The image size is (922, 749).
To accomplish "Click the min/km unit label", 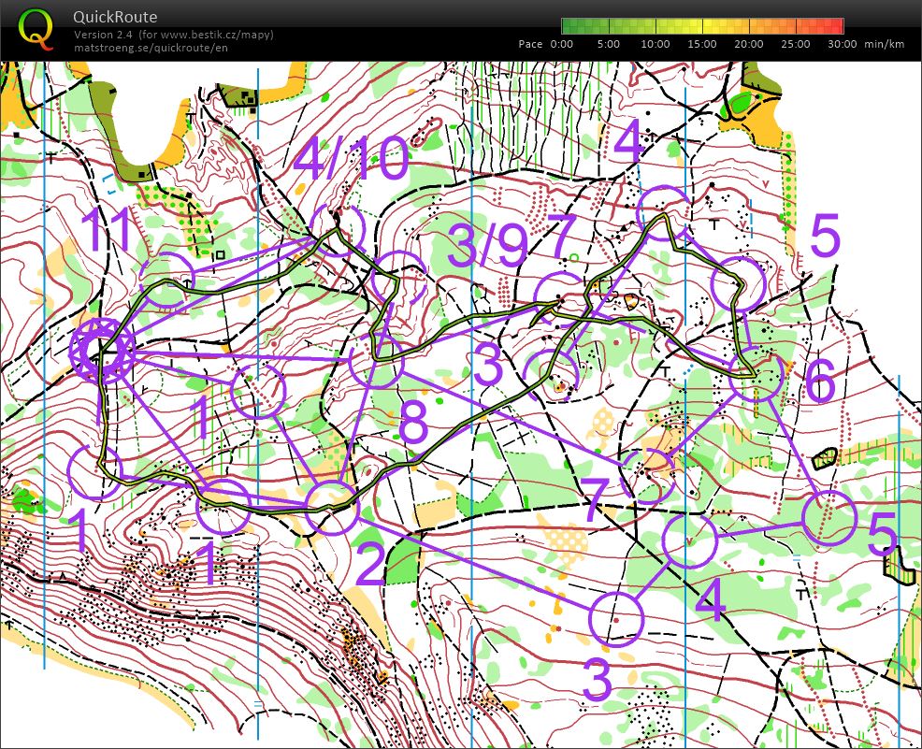I will (886, 44).
